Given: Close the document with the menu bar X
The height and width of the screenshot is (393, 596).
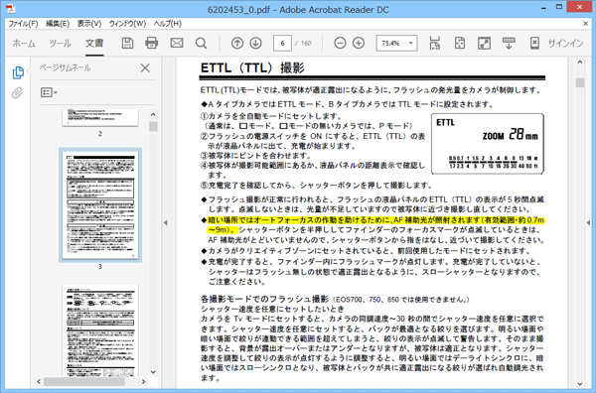Looking at the screenshot, I should point(585,24).
